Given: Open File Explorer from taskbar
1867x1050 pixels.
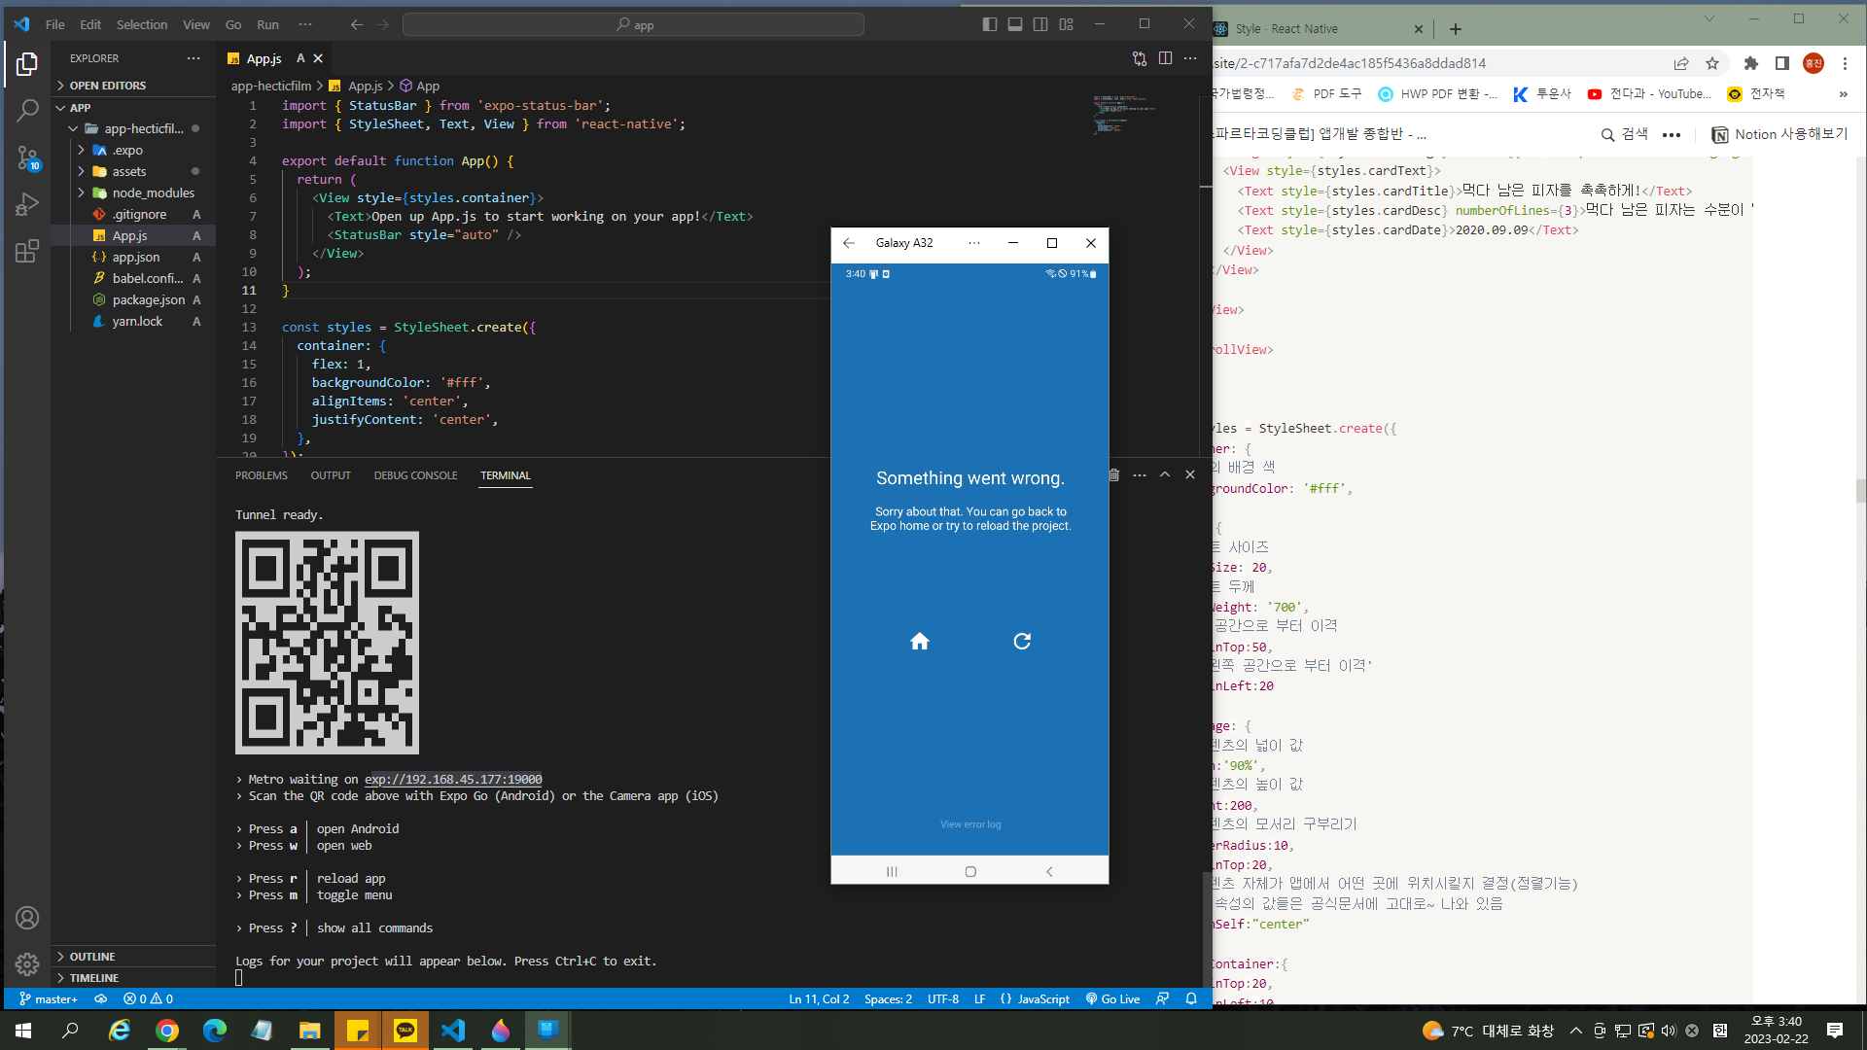Looking at the screenshot, I should [x=309, y=1031].
